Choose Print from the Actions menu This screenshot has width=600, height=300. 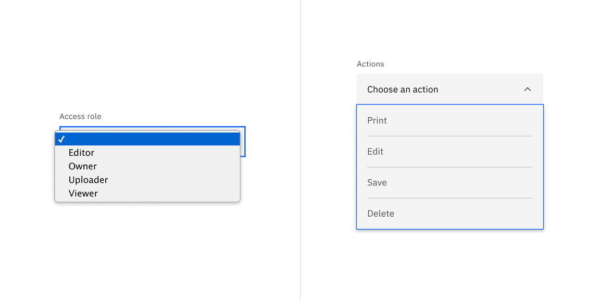coord(377,120)
